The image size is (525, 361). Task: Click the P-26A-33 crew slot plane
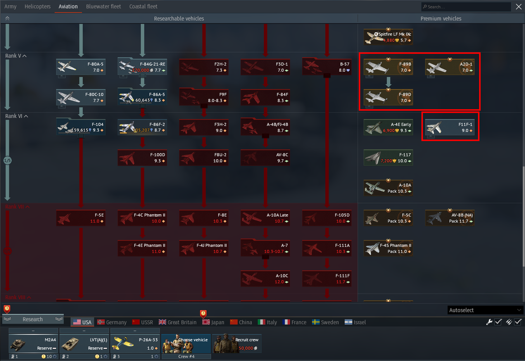point(135,343)
